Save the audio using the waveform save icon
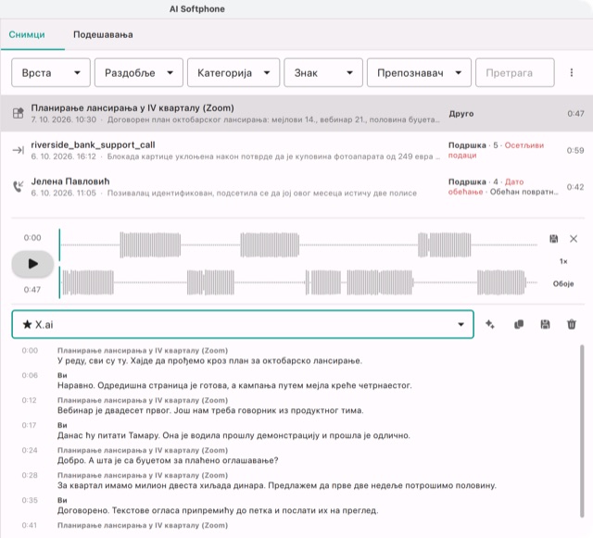The width and height of the screenshot is (593, 538). click(x=554, y=239)
